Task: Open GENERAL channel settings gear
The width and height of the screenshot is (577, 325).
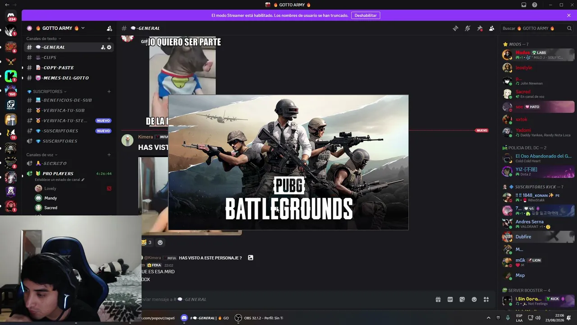Action: [109, 47]
